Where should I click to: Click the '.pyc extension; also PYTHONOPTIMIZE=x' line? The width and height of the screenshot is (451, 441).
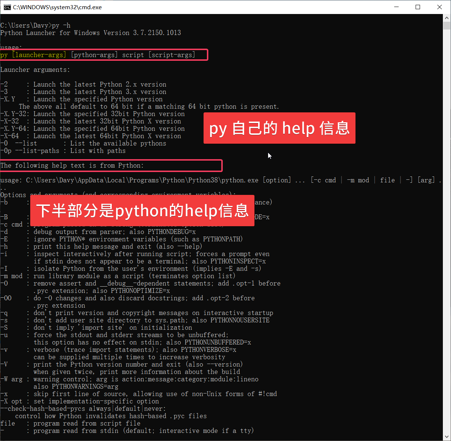click(x=102, y=291)
